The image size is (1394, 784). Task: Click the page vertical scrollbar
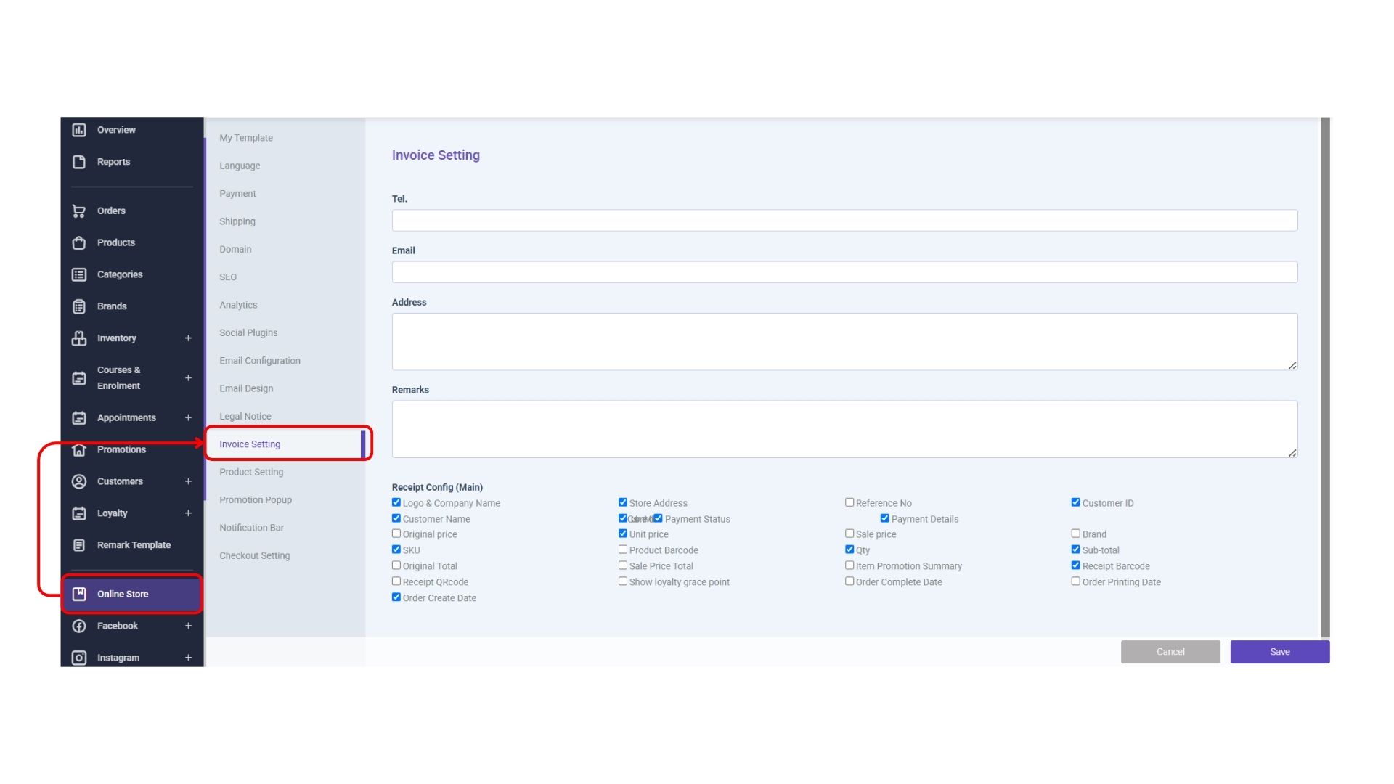pyautogui.click(x=1325, y=377)
